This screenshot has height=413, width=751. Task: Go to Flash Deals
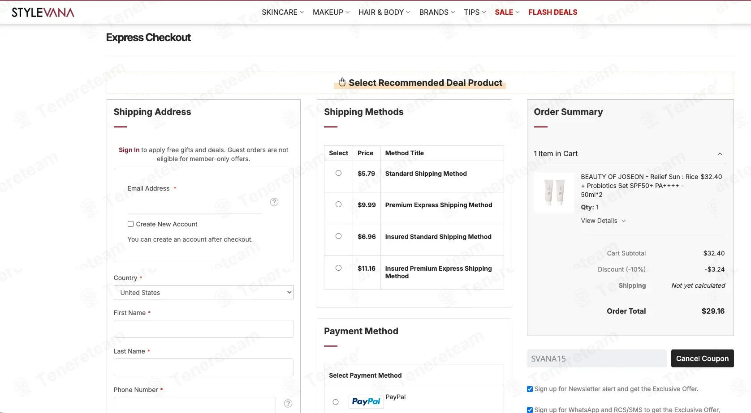(553, 13)
